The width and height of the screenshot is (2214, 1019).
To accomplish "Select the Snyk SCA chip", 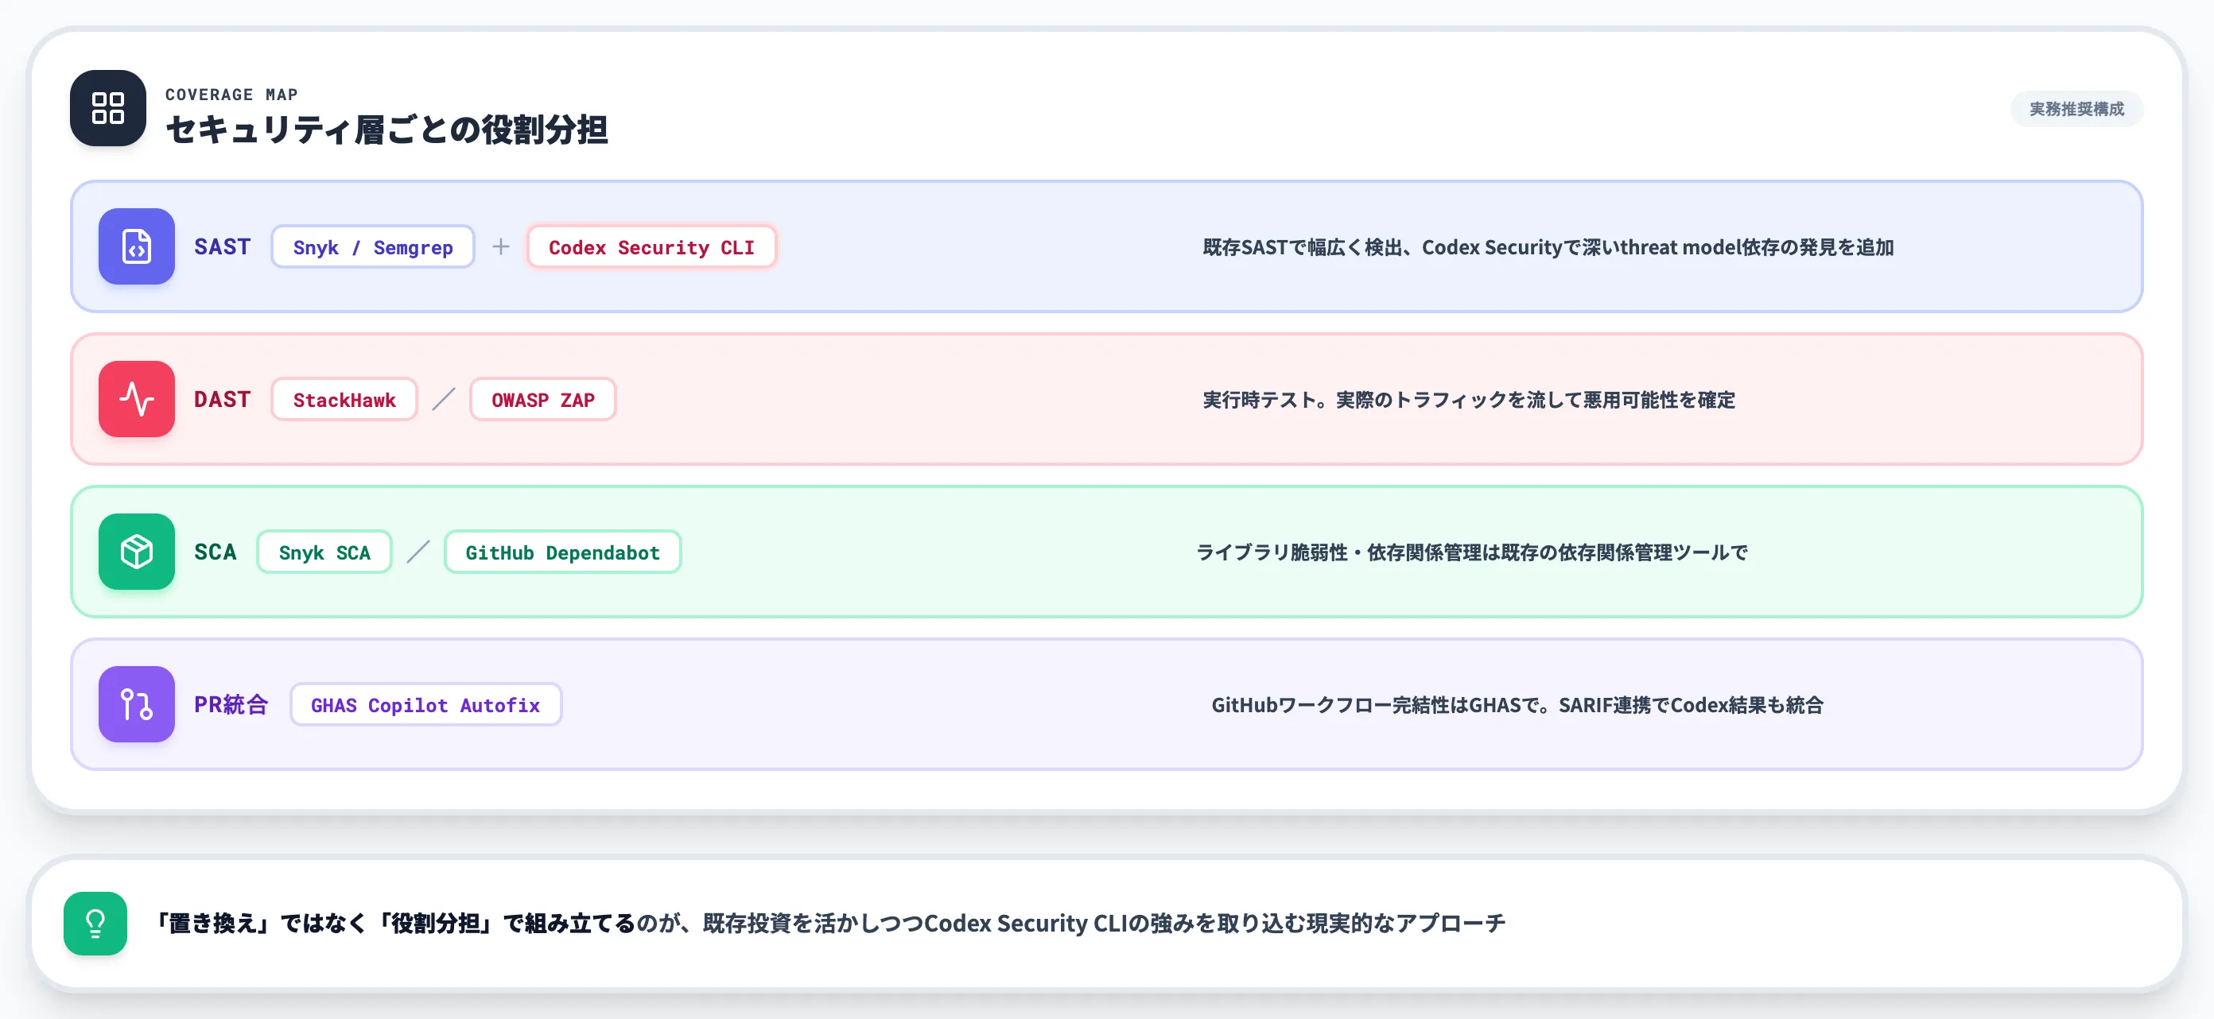I will pos(325,552).
